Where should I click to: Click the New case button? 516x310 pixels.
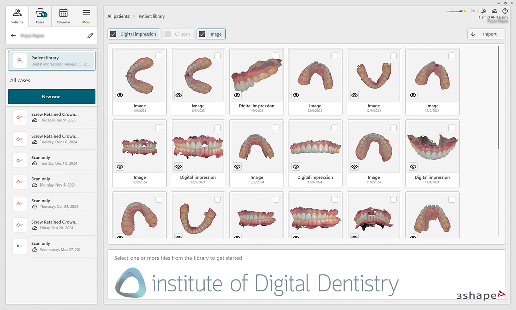pyautogui.click(x=51, y=96)
